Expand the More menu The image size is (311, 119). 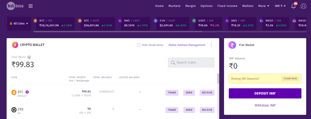(x=264, y=6)
